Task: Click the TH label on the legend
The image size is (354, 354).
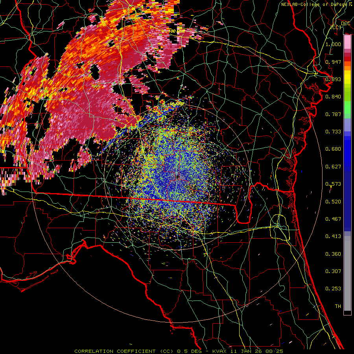Action: 338,306
